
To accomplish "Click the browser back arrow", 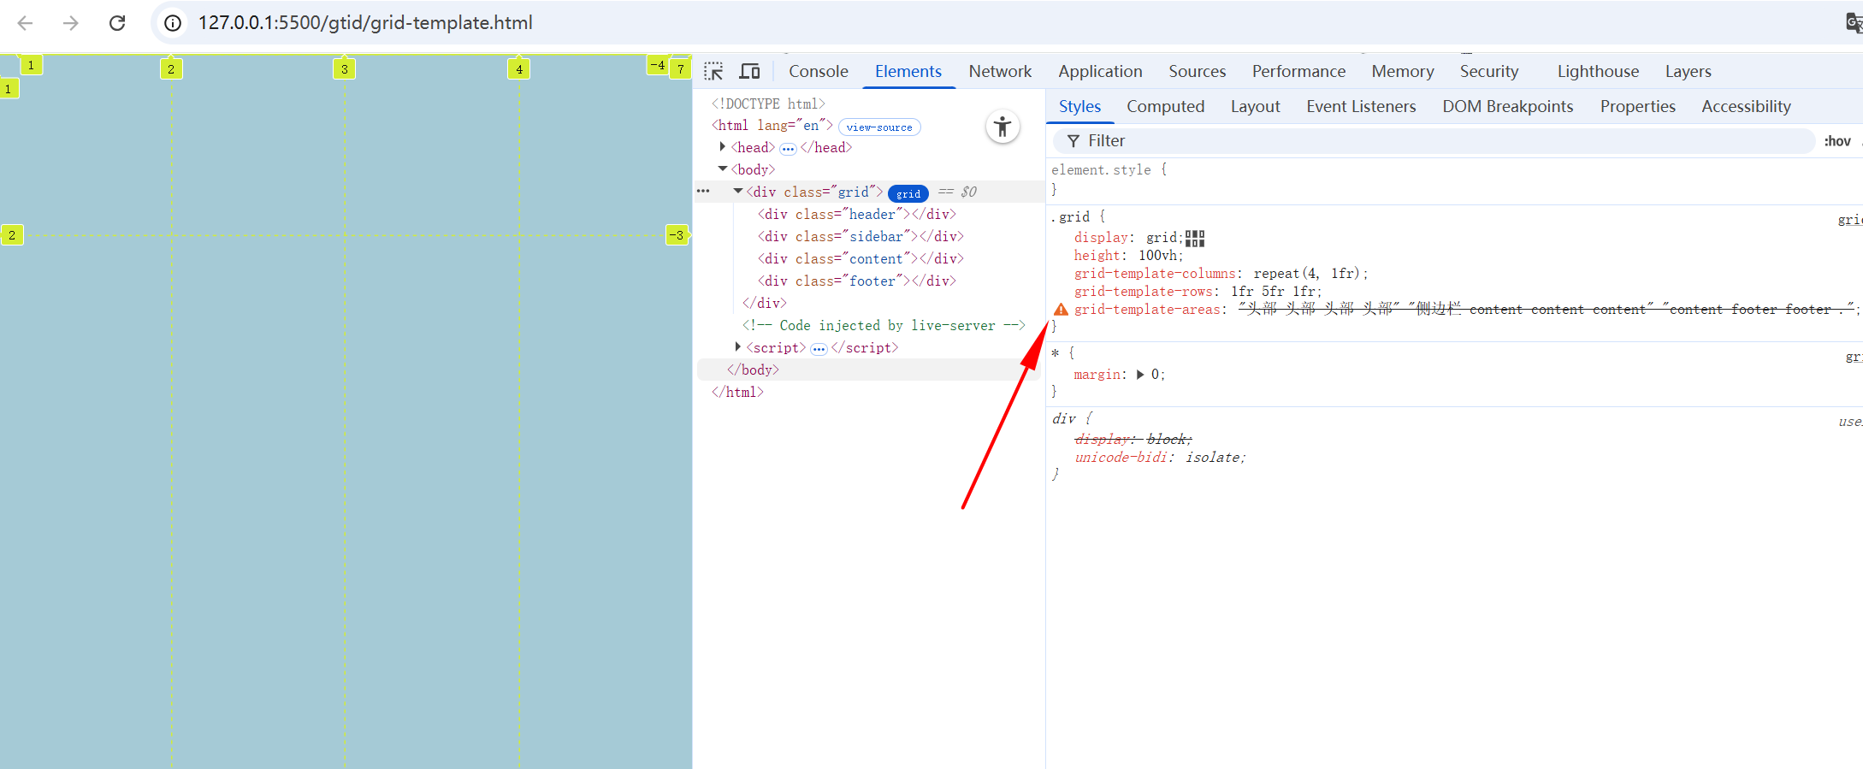I will 25,23.
